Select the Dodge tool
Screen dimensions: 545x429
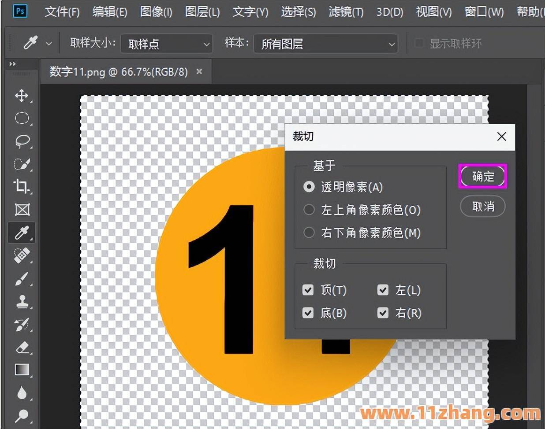coord(22,415)
